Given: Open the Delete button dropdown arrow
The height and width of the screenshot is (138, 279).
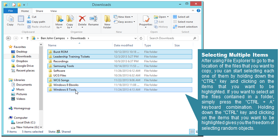Looking at the screenshot, I should point(82,27).
